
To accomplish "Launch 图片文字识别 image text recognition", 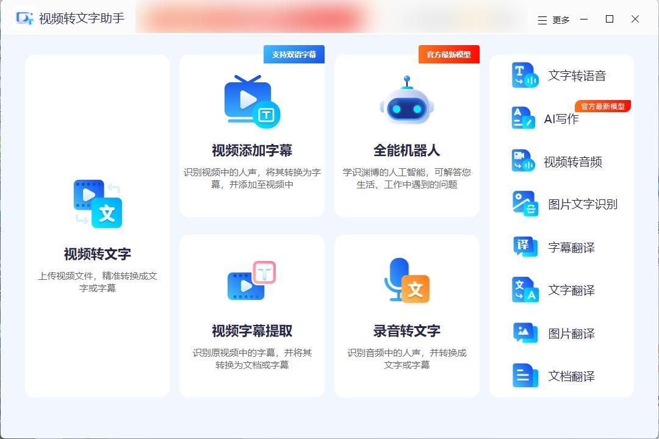I will (x=564, y=204).
